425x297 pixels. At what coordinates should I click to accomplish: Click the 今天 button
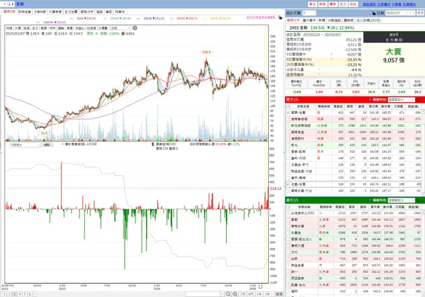(x=420, y=13)
